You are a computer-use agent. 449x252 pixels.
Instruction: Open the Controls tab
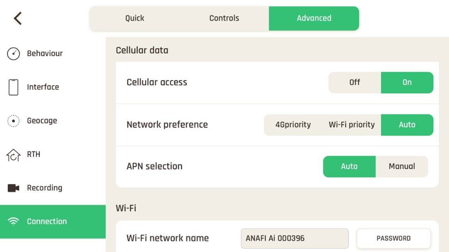coord(224,18)
